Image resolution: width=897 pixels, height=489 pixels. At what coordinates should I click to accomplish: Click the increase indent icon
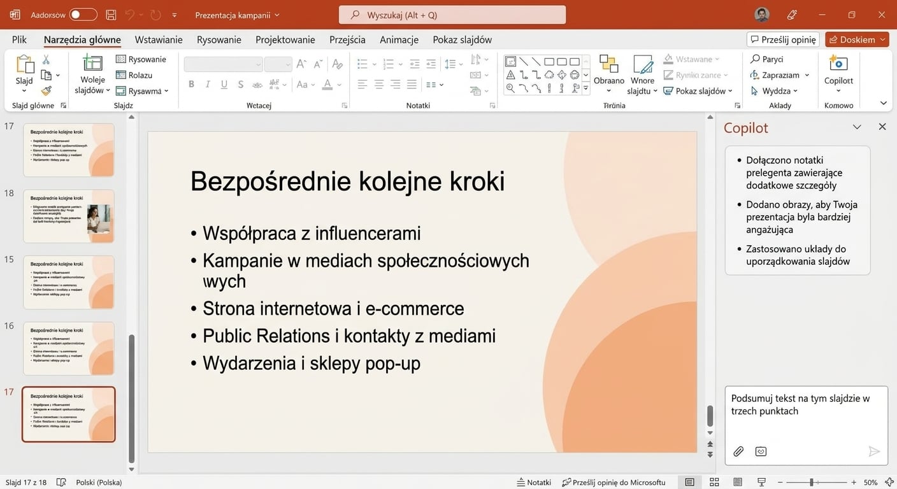[x=431, y=64]
